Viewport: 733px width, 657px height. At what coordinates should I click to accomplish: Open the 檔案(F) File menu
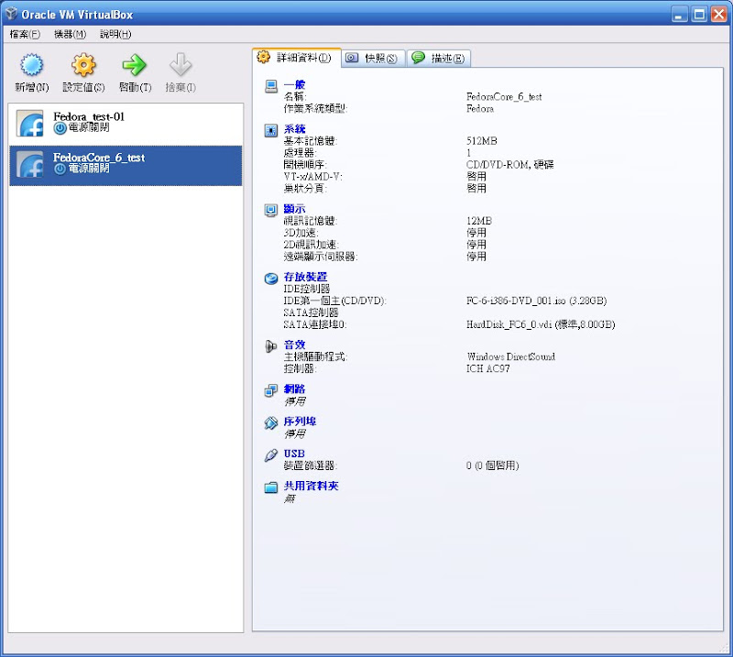[25, 34]
